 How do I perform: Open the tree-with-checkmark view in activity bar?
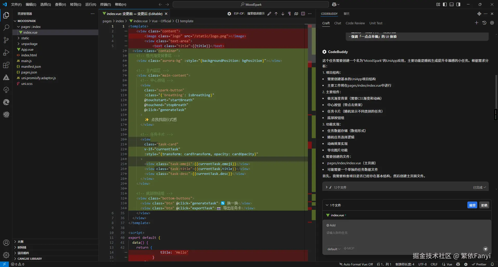(6, 90)
